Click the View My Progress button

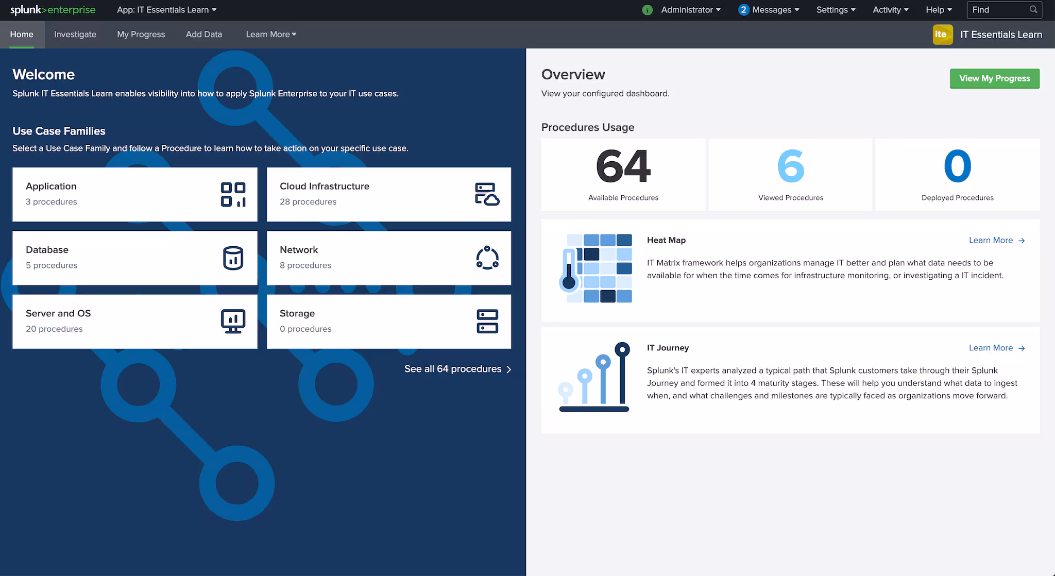tap(994, 78)
